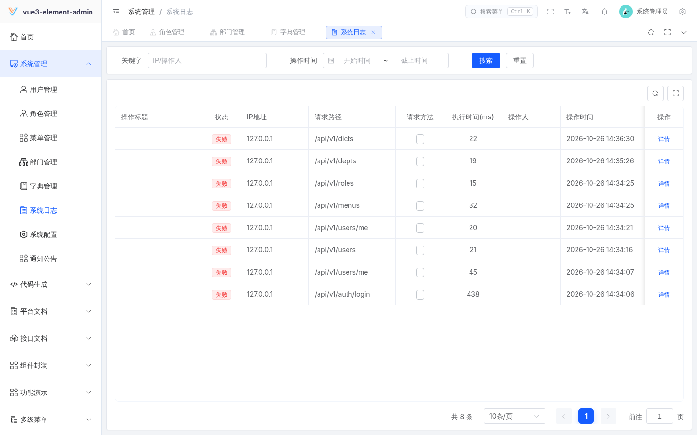The height and width of the screenshot is (435, 697).
Task: Switch to the 字典管理 tab
Action: 288,32
